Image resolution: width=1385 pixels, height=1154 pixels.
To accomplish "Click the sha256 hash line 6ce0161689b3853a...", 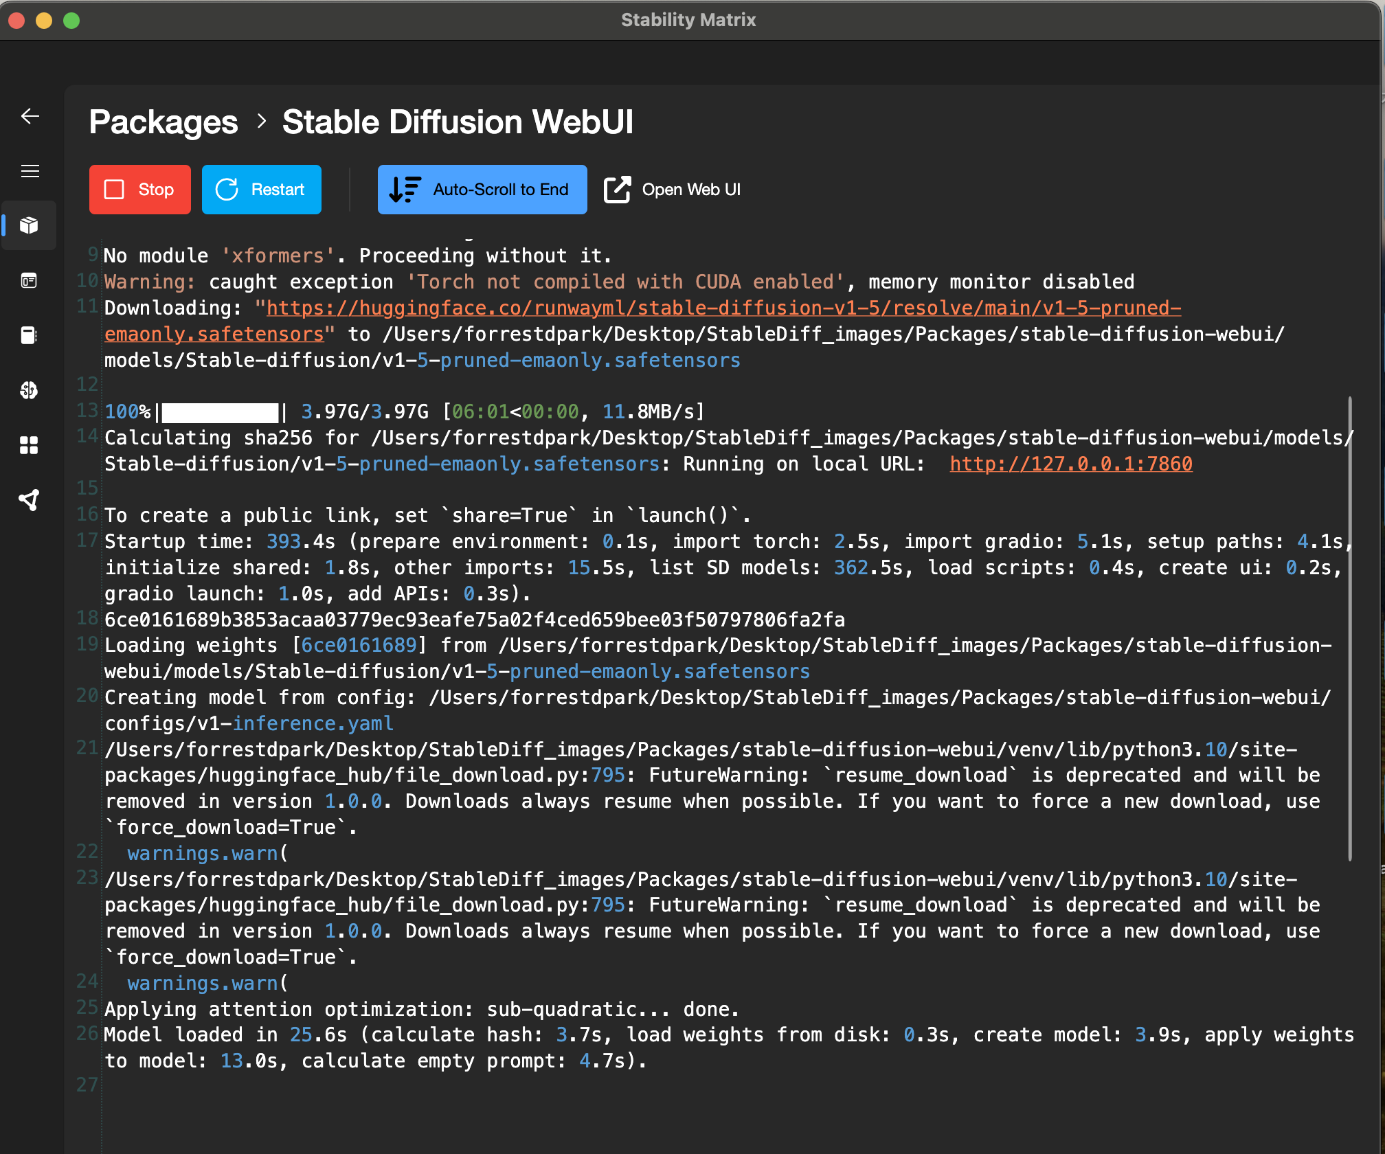I will tap(475, 620).
